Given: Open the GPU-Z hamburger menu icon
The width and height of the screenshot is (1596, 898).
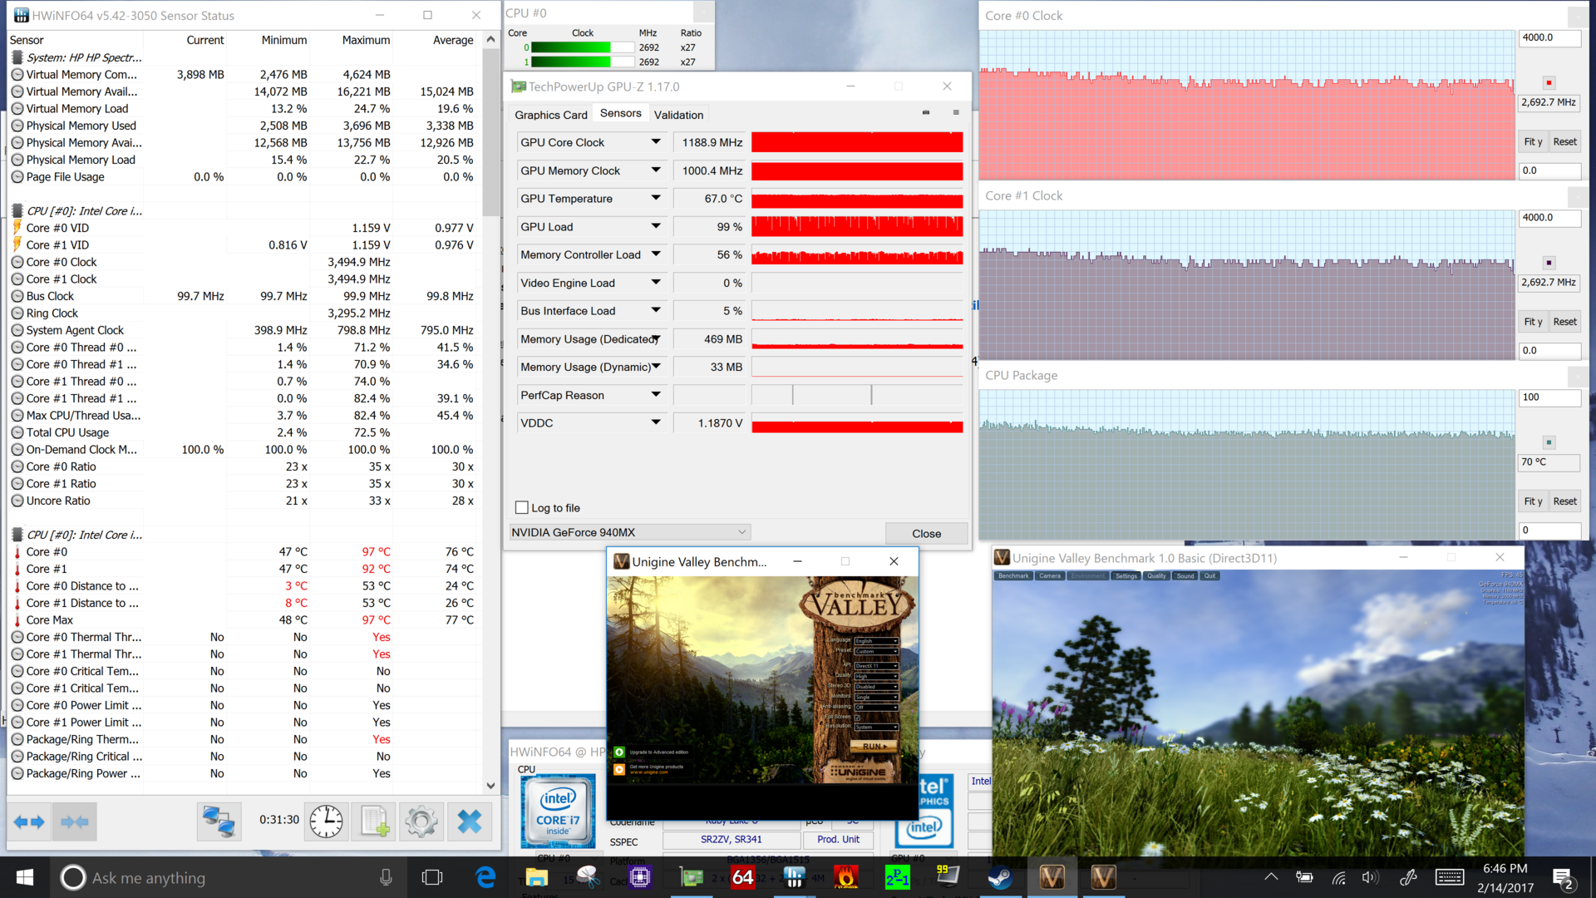Looking at the screenshot, I should point(956,113).
